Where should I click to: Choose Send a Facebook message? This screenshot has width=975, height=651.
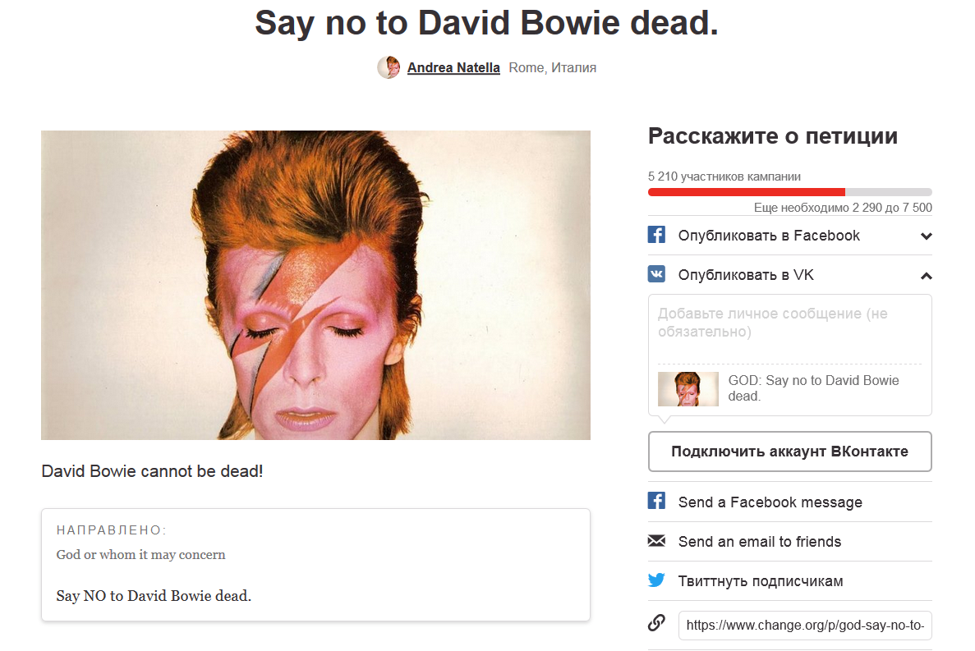[x=789, y=502]
